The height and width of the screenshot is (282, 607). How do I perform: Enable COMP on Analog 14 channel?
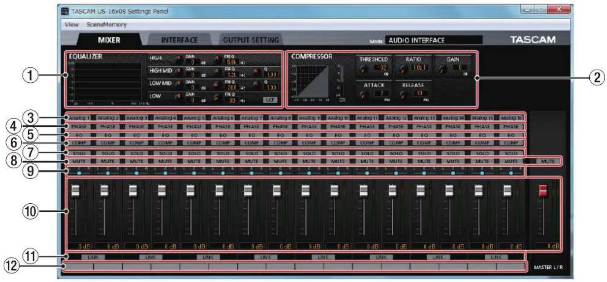454,143
